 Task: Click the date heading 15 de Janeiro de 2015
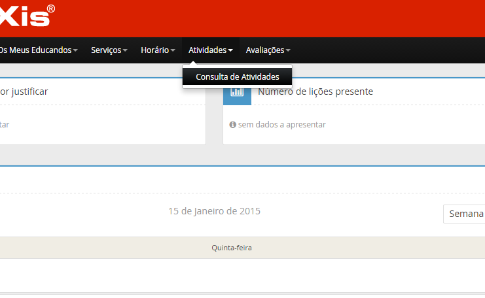[x=214, y=211]
